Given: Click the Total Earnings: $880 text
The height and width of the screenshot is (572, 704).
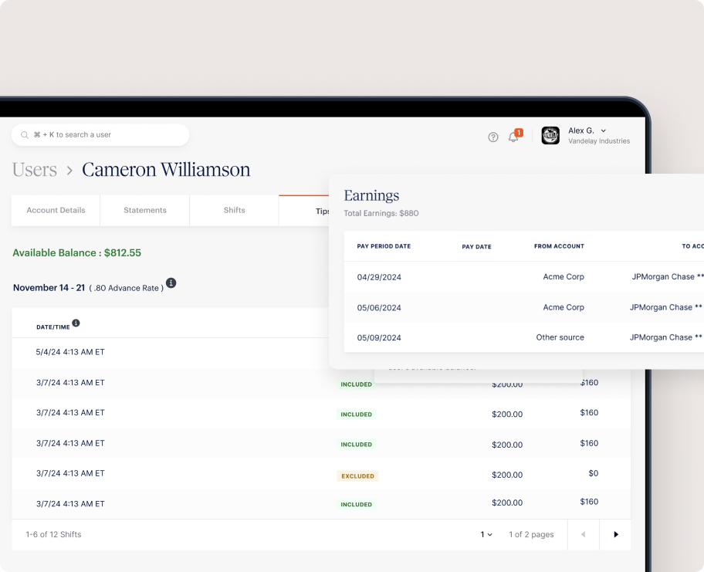Looking at the screenshot, I should coord(381,213).
